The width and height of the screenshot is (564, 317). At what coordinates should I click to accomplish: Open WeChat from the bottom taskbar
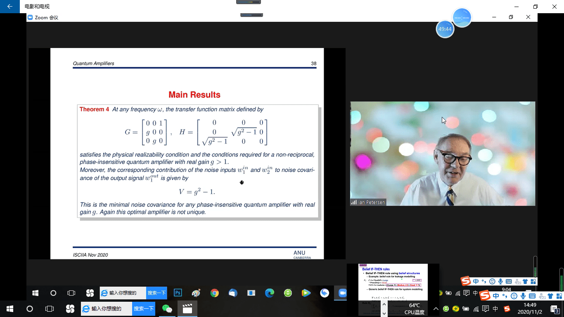(167, 309)
